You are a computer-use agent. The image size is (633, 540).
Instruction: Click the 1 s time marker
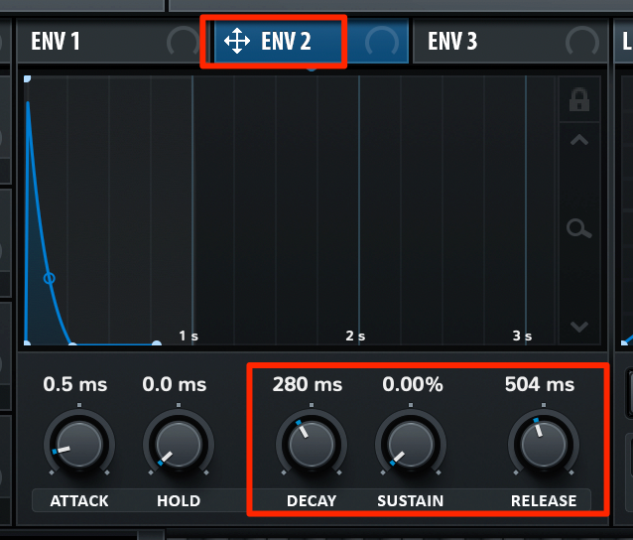(189, 336)
